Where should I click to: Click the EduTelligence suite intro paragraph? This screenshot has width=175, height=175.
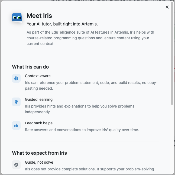[x=90, y=38]
